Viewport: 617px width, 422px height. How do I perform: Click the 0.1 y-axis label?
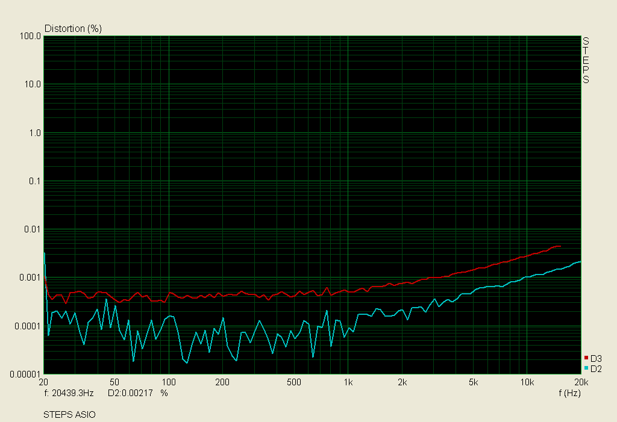(35, 181)
